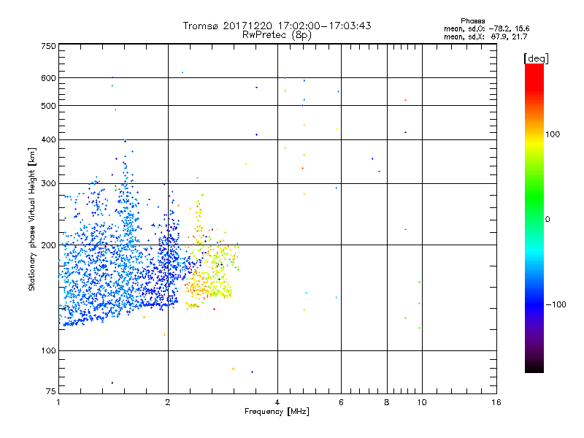Click the colorbar tick label '100'

[x=553, y=134]
